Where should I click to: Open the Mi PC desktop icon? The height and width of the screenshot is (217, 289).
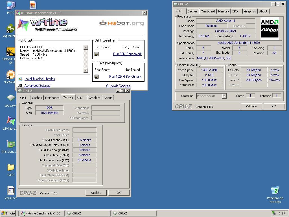[11, 6]
